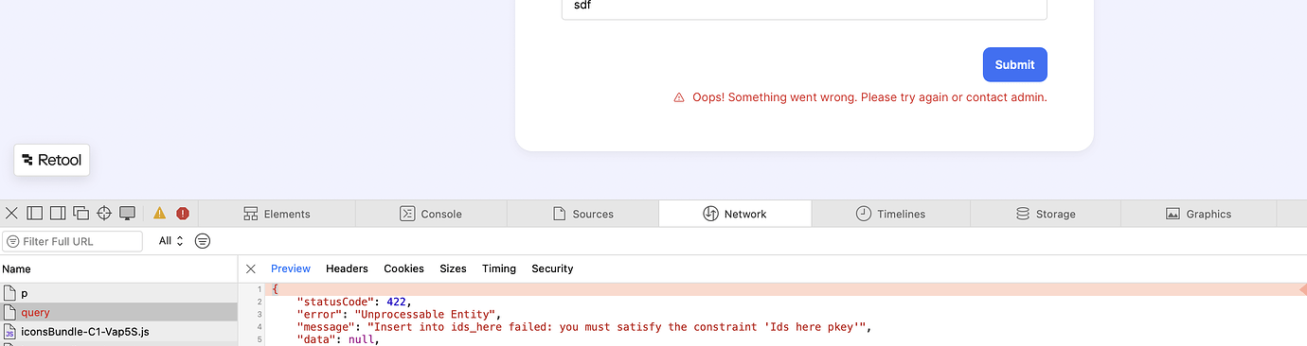Dock Web Inspector to the left side

pyautogui.click(x=34, y=214)
